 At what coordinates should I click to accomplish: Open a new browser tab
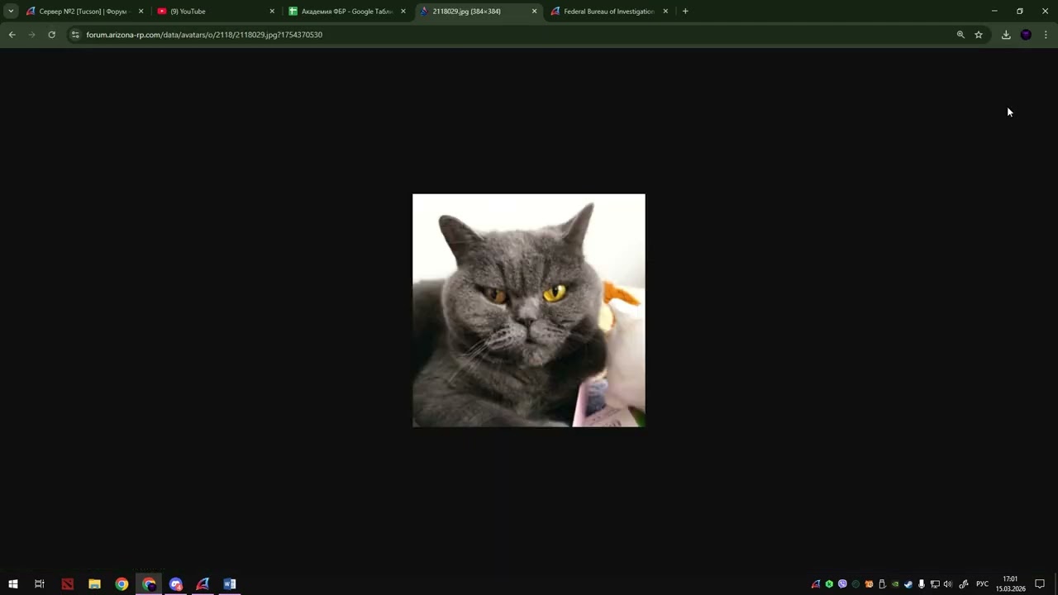point(685,12)
